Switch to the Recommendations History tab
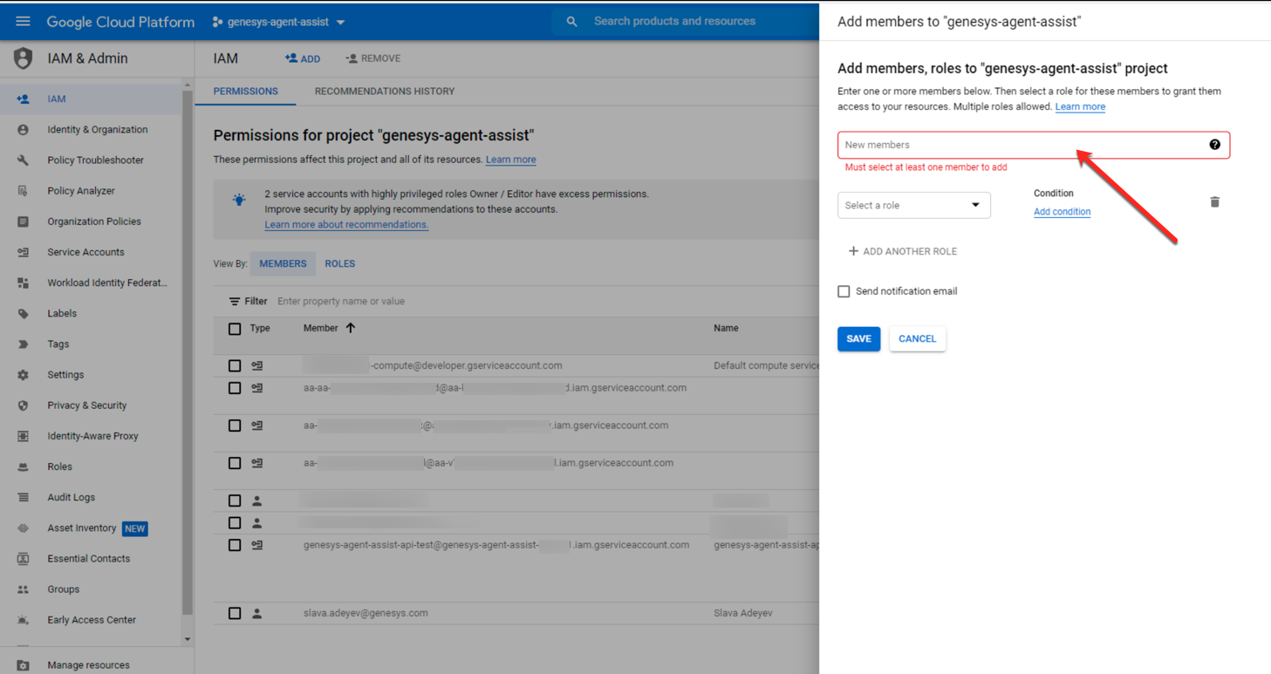 (x=385, y=91)
